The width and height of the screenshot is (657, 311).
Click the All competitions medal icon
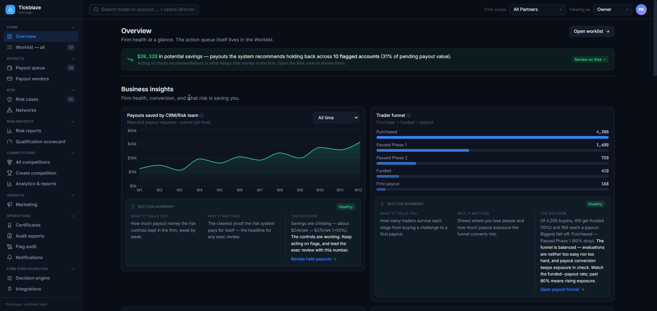[x=10, y=162]
